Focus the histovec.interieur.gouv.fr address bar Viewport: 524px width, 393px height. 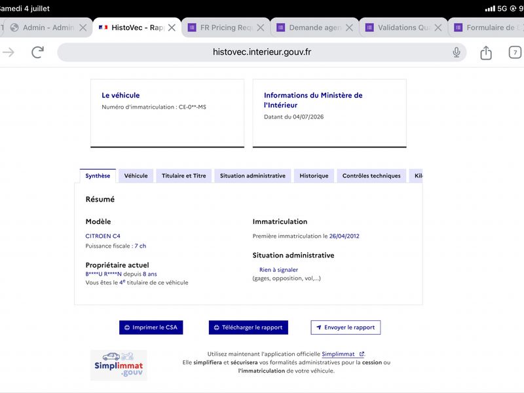261,52
